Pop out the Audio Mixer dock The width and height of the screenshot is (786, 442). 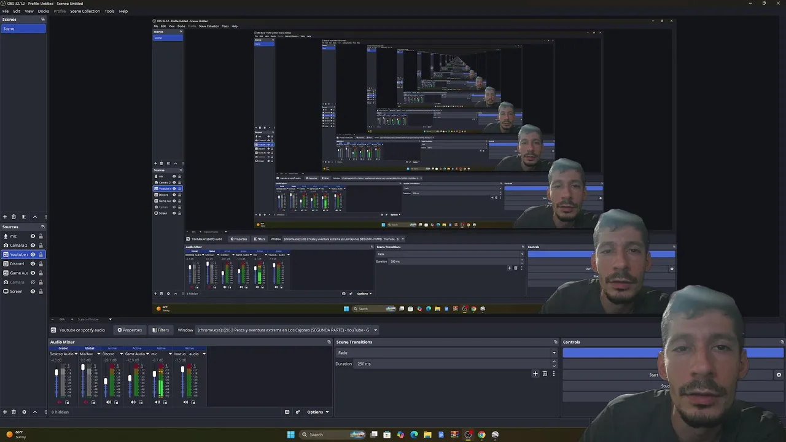click(x=329, y=342)
